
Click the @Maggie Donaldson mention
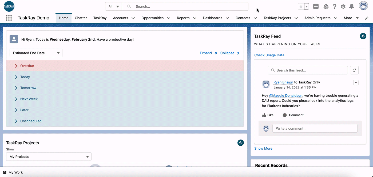(x=286, y=95)
